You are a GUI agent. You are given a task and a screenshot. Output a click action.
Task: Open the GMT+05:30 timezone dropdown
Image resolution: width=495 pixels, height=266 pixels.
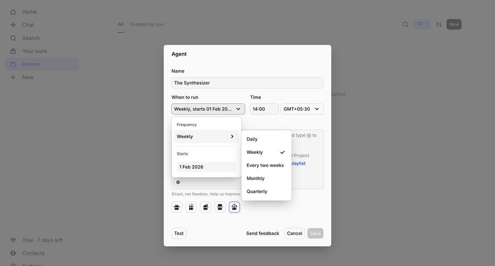coord(302,109)
